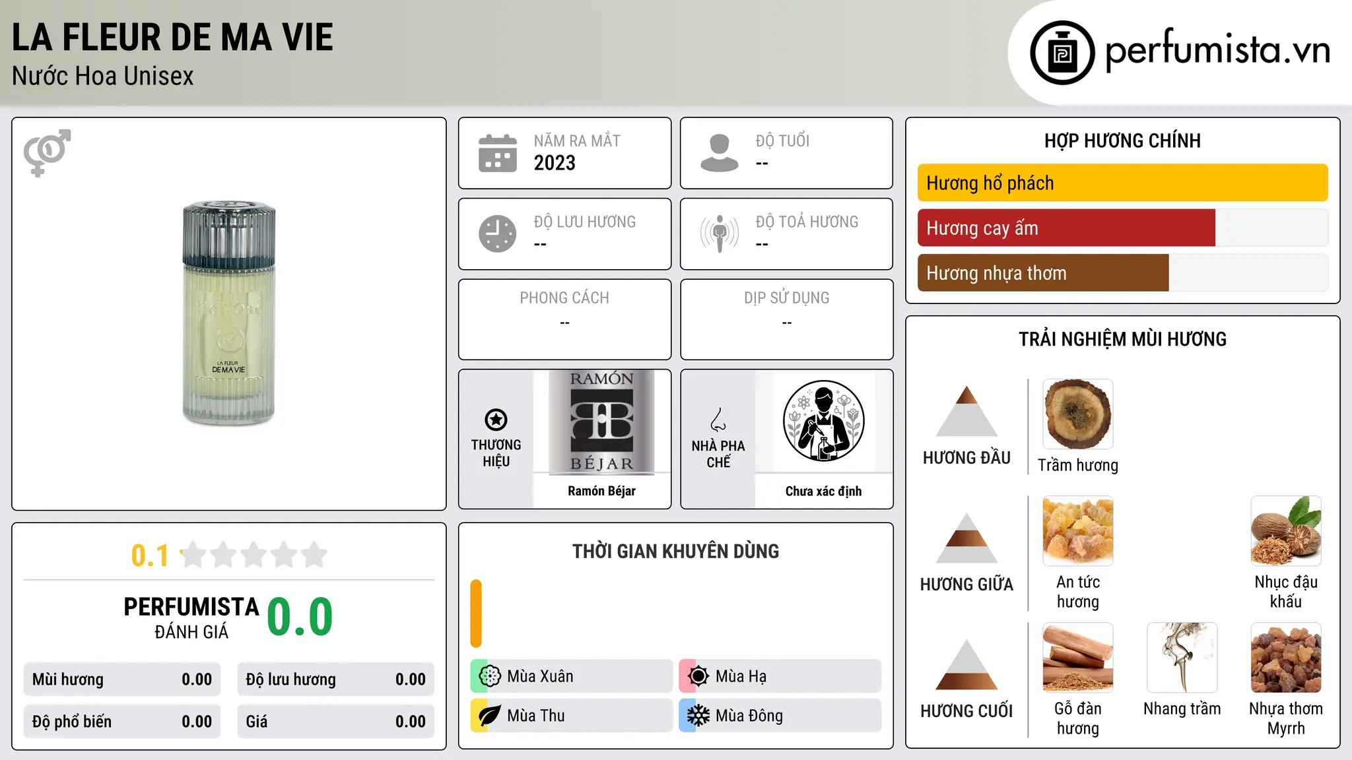The width and height of the screenshot is (1352, 760).
Task: Click the green 0.0 Perfumista score
Action: pos(300,617)
